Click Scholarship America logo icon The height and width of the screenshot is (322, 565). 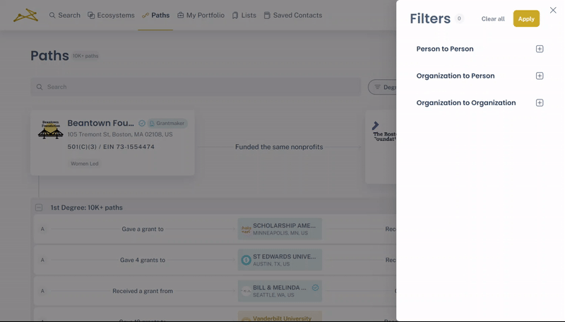[x=246, y=229]
